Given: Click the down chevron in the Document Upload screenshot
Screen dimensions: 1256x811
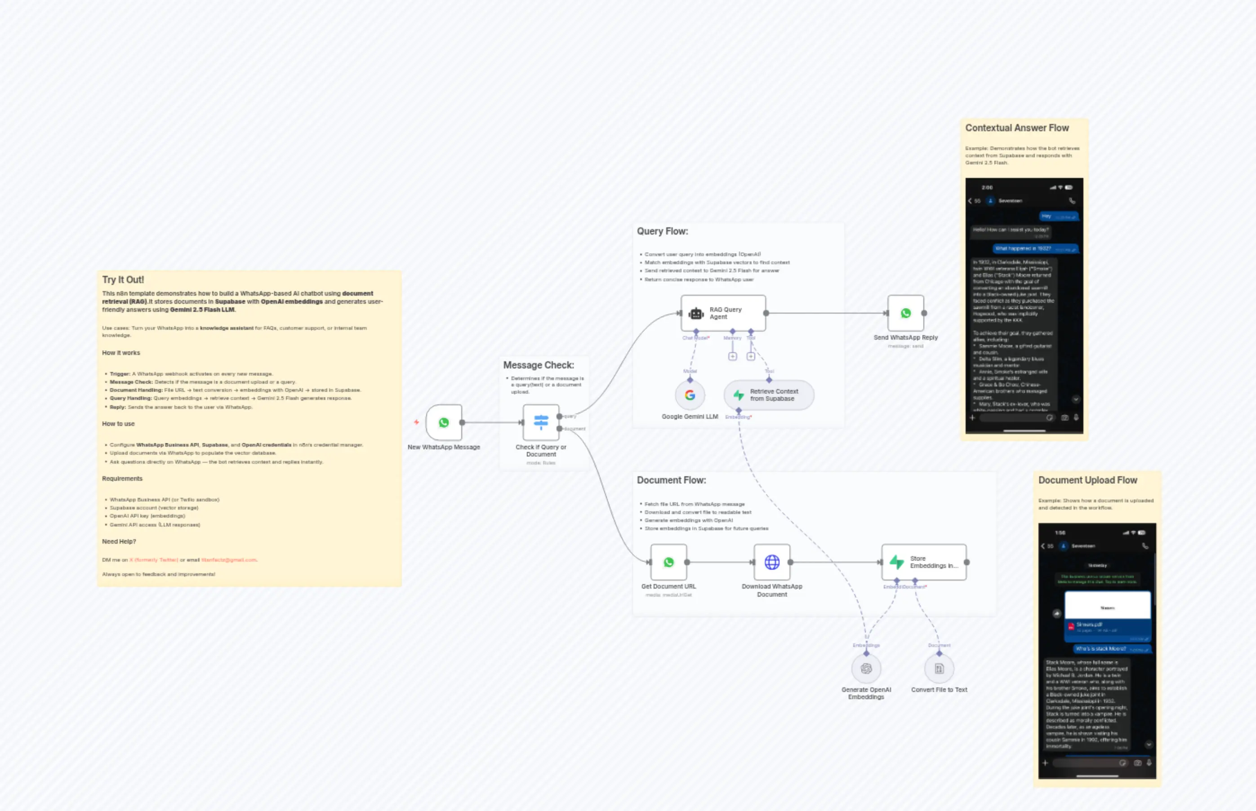Looking at the screenshot, I should click(x=1149, y=745).
